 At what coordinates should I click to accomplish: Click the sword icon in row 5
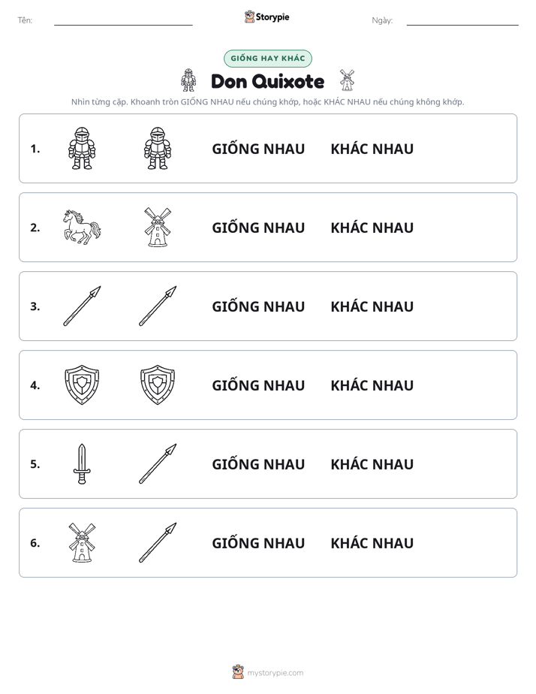click(82, 464)
